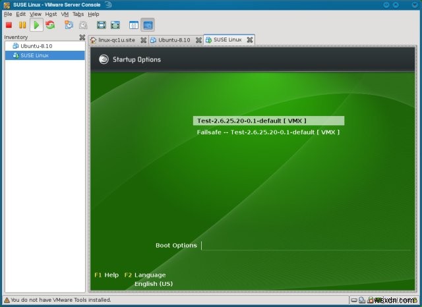
Task: Click into the Boot Options field
Action: pos(306,246)
